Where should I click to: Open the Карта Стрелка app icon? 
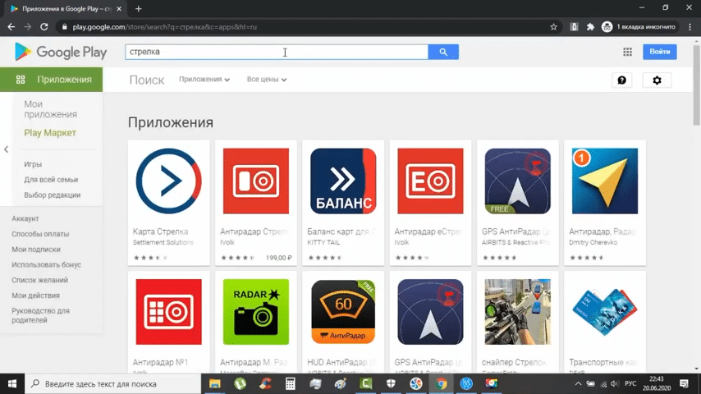pos(168,181)
